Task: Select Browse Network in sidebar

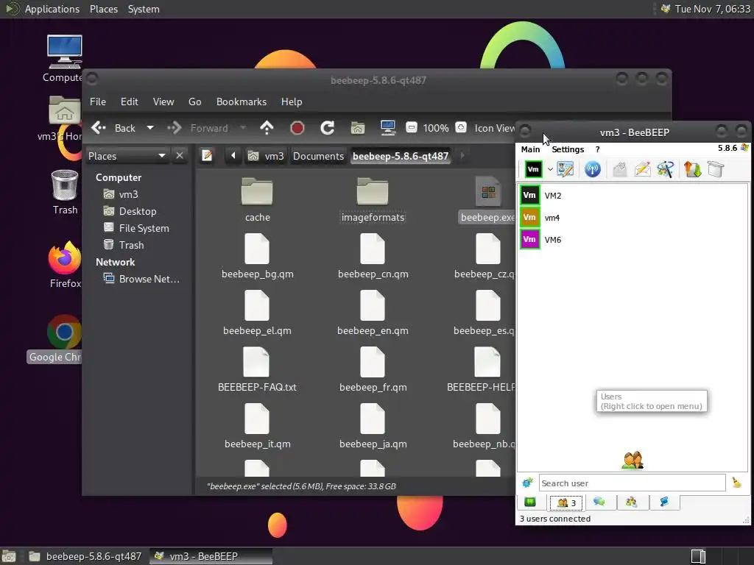Action: [142, 279]
